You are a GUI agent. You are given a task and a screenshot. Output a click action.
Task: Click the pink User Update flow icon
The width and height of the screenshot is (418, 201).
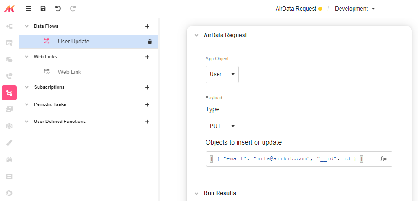[x=46, y=41]
